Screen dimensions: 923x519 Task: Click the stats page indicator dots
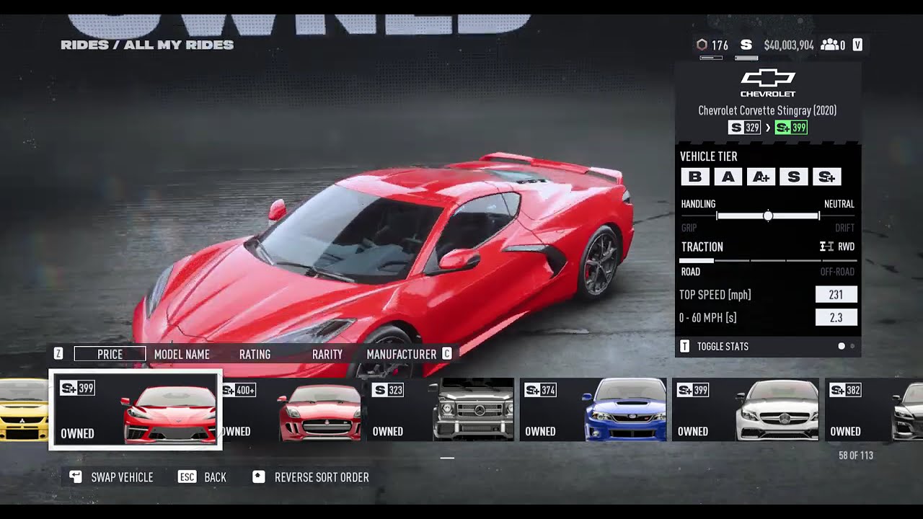[847, 347]
